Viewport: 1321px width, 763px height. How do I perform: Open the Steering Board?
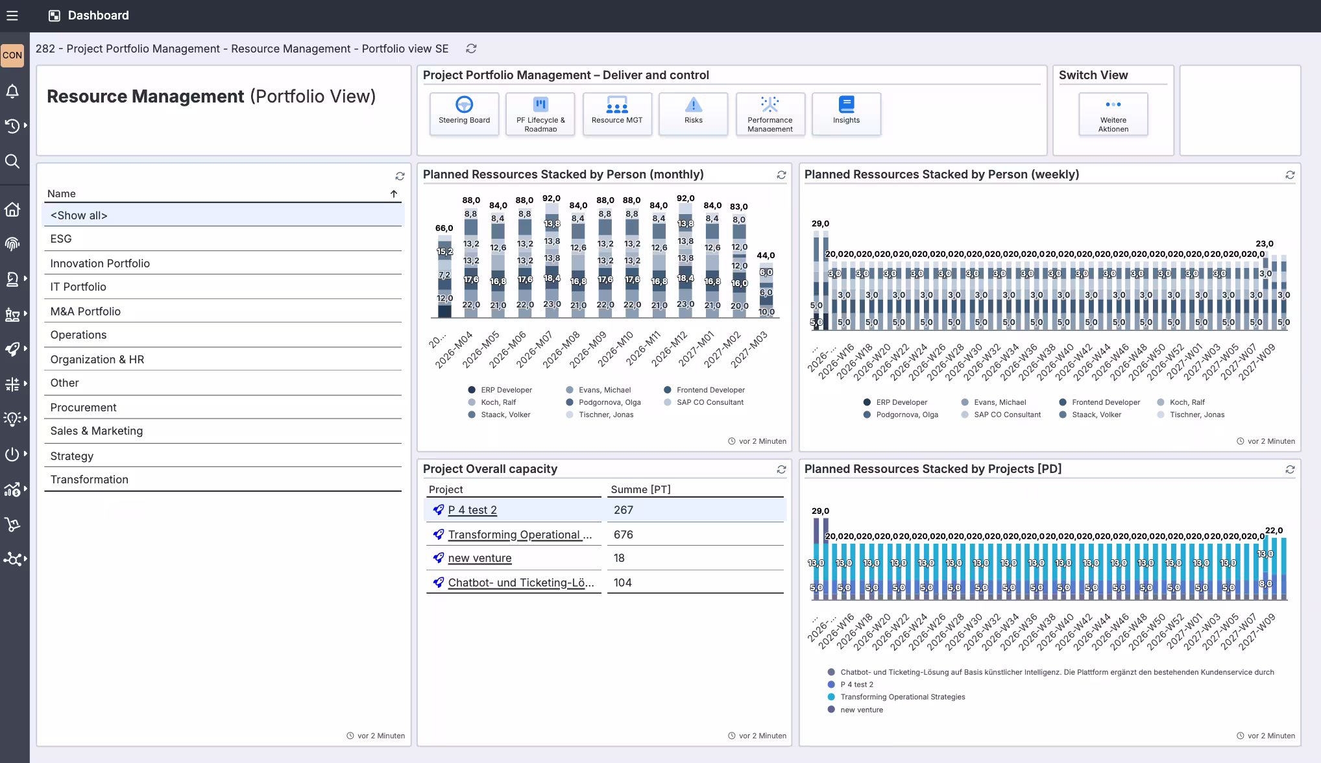[464, 114]
